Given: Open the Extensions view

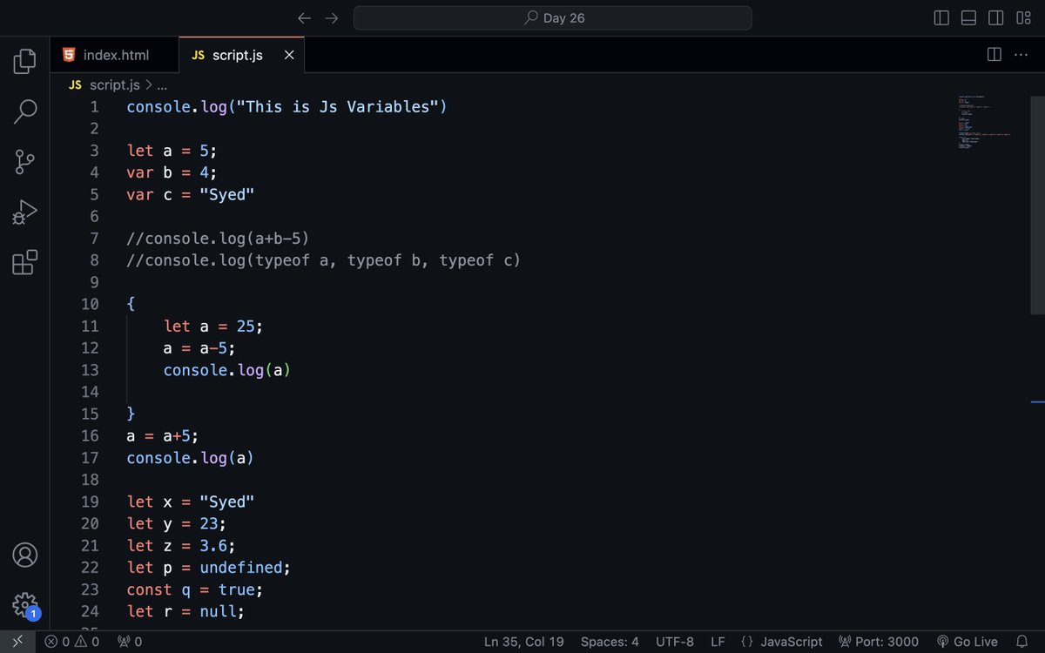Looking at the screenshot, I should coord(25,263).
